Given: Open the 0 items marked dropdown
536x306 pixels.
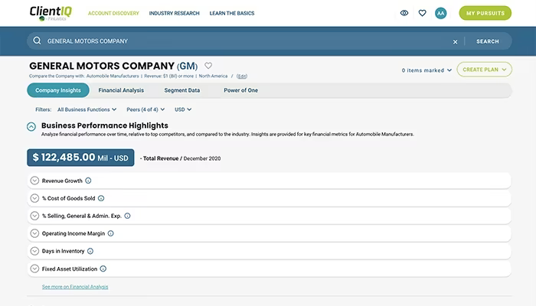Looking at the screenshot, I should [427, 70].
